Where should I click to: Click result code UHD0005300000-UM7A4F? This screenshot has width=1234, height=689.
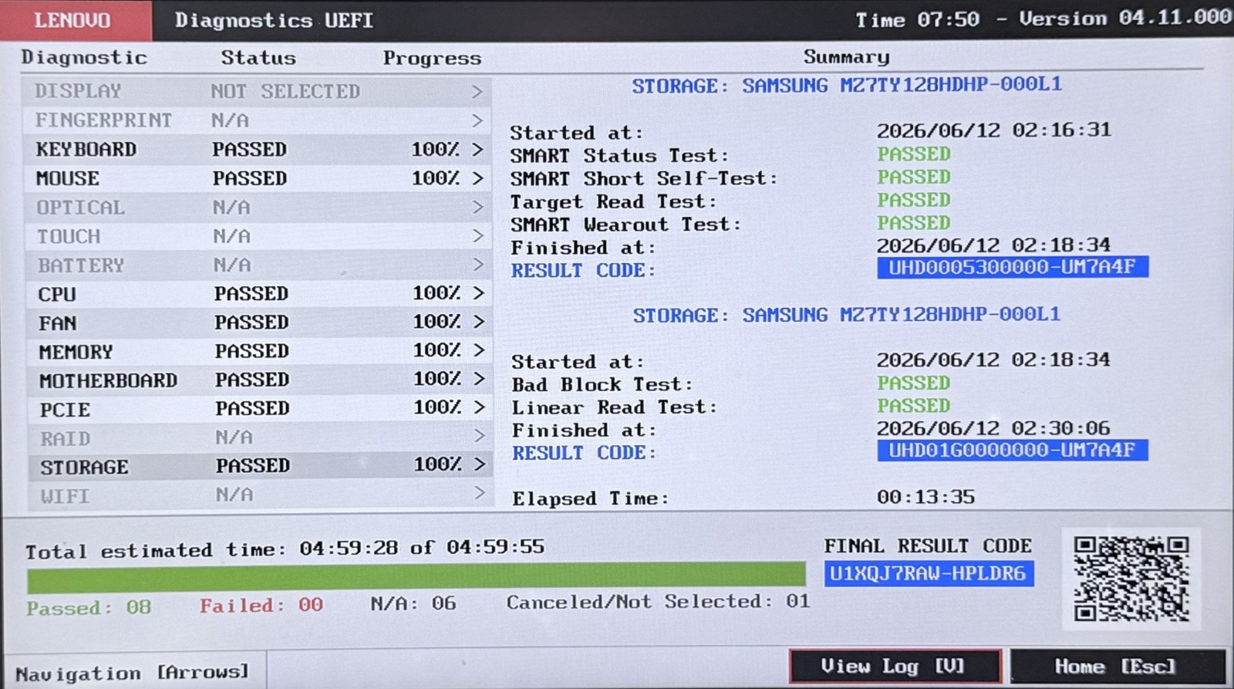[x=1013, y=267]
